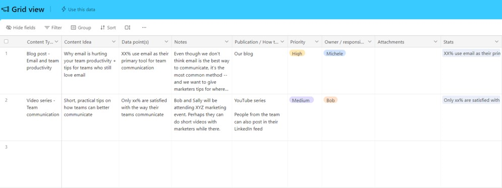Click the megaphone icon beside Grid view
Image resolution: width=502 pixels, height=188 pixels.
tap(5, 9)
